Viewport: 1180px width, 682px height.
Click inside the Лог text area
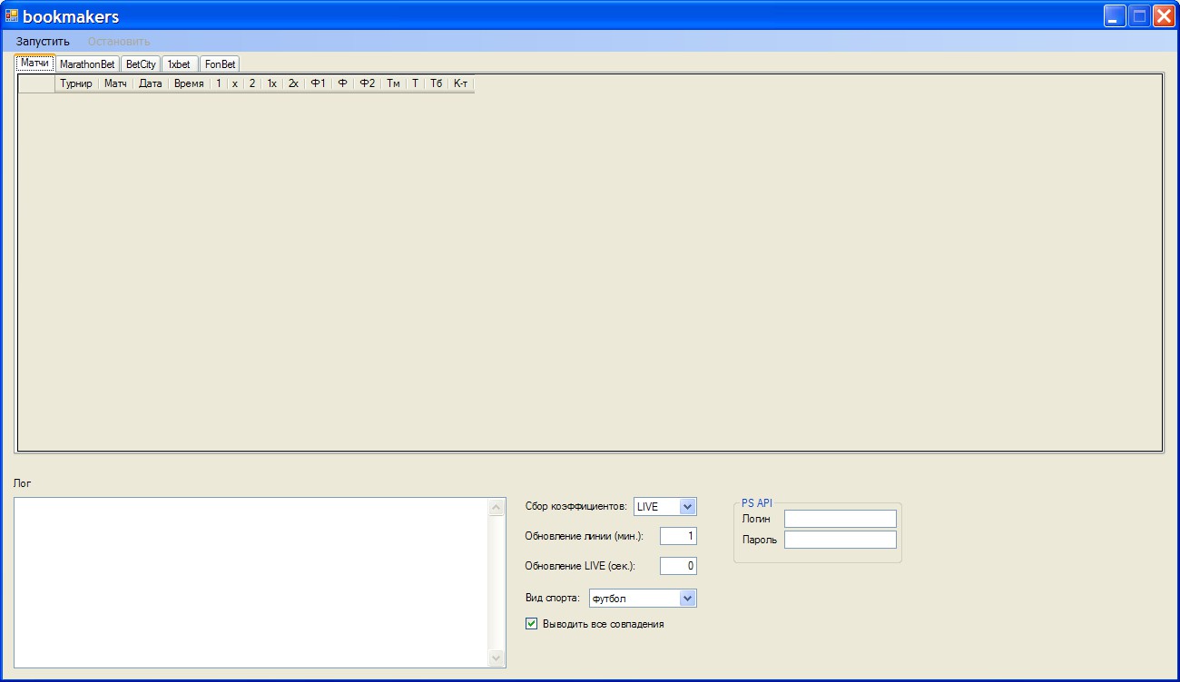[x=251, y=582]
